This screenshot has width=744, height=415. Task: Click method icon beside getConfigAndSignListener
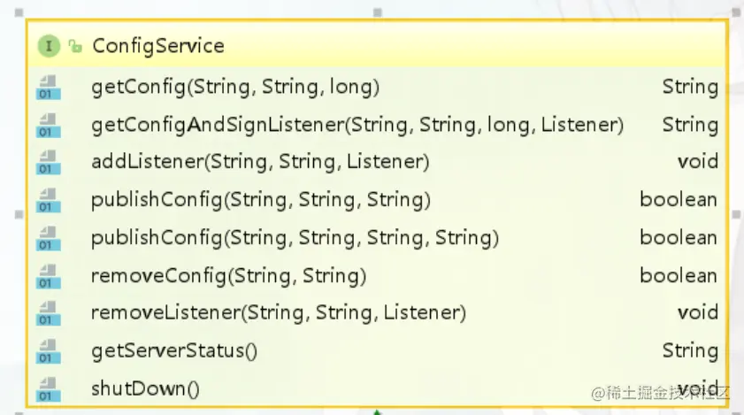pyautogui.click(x=49, y=125)
